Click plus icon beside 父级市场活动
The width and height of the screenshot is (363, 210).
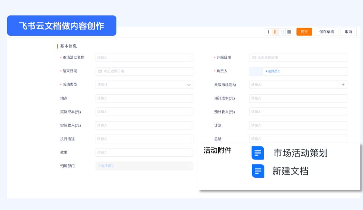[x=343, y=85]
